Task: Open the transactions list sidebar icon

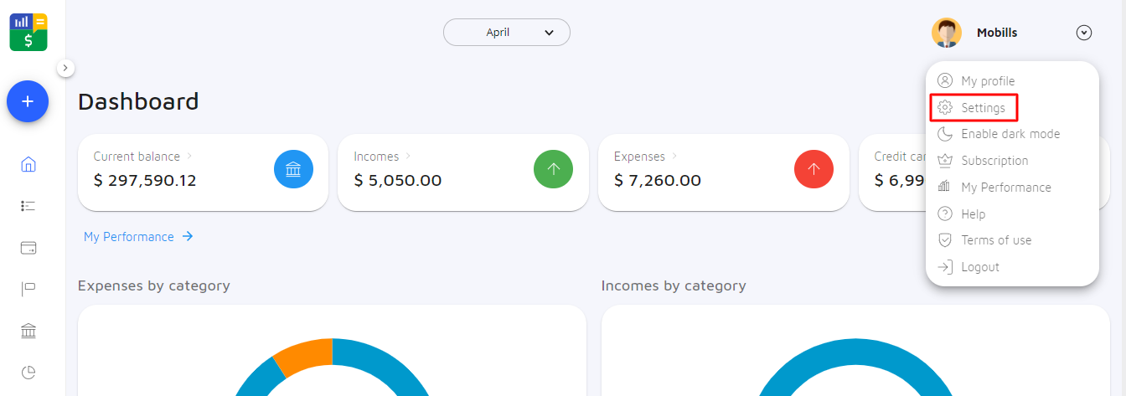Action: click(x=28, y=206)
